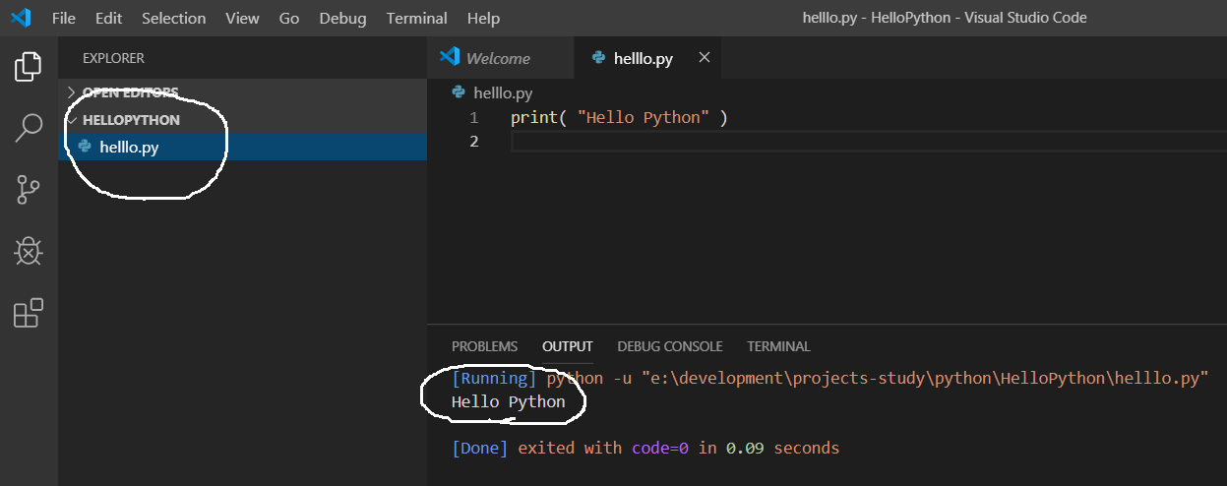The image size is (1227, 486).
Task: Open the Go menu
Action: [x=289, y=18]
